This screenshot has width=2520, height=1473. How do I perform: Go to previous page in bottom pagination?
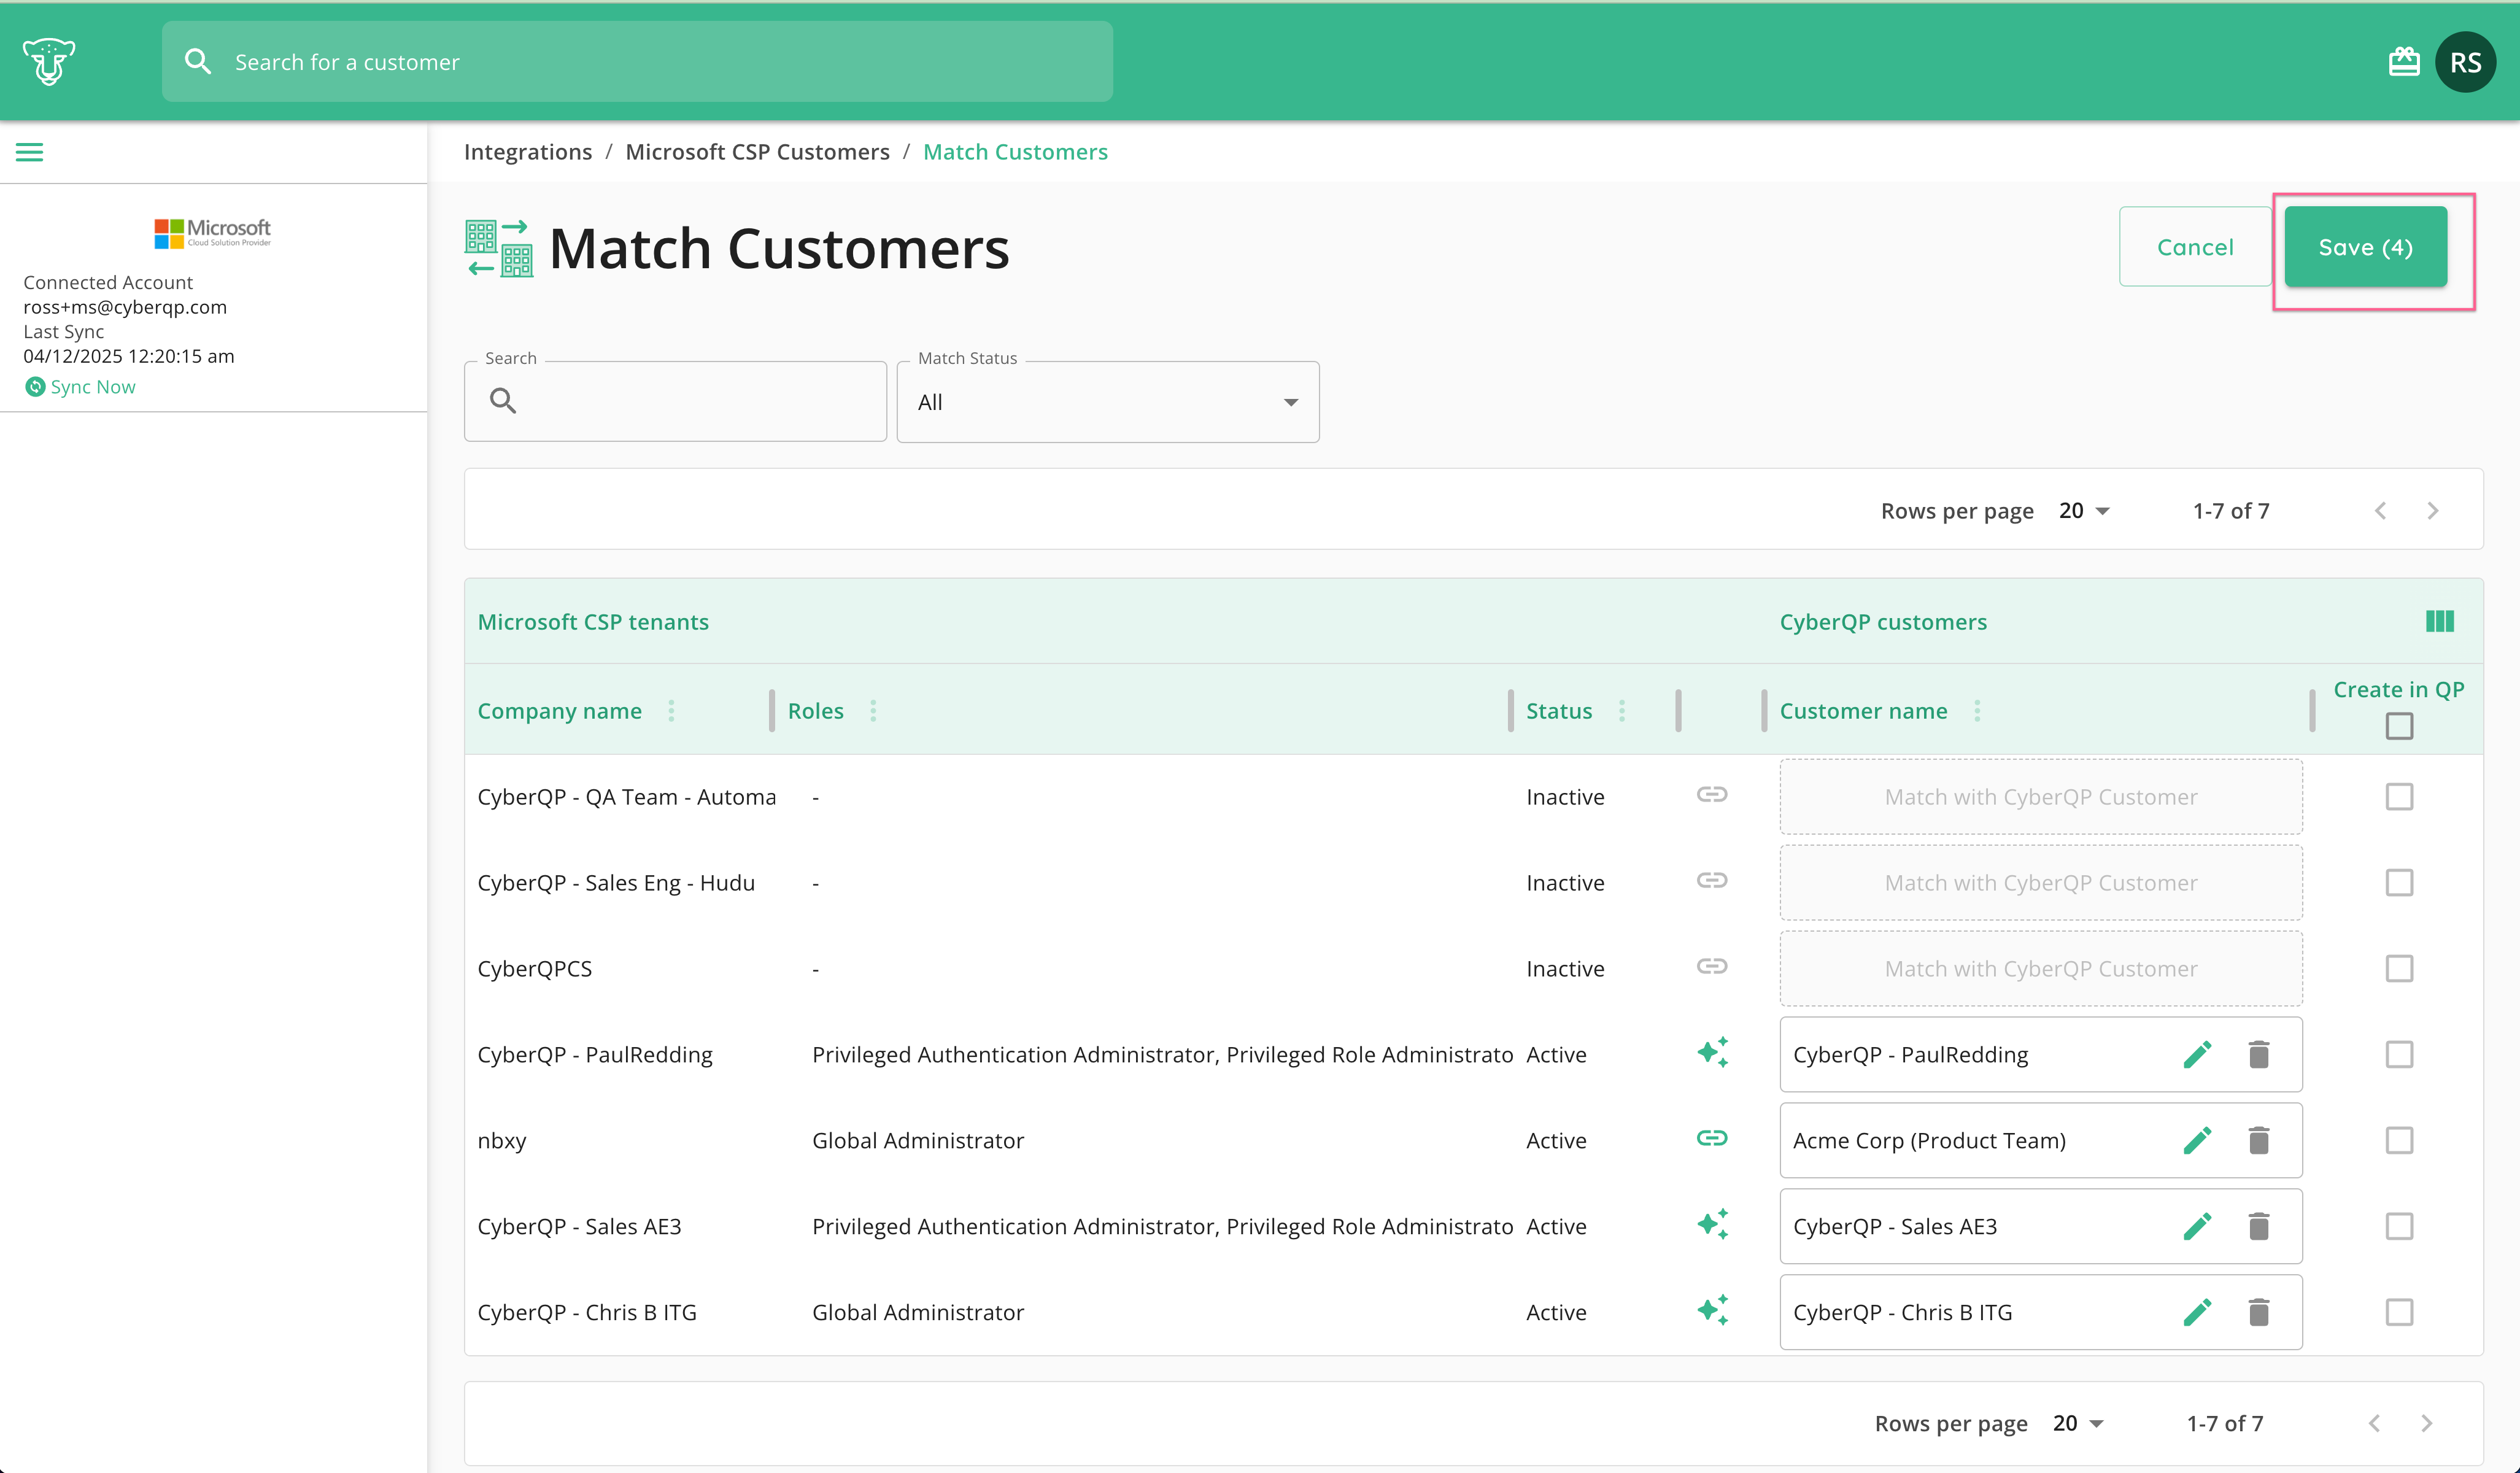[2374, 1423]
